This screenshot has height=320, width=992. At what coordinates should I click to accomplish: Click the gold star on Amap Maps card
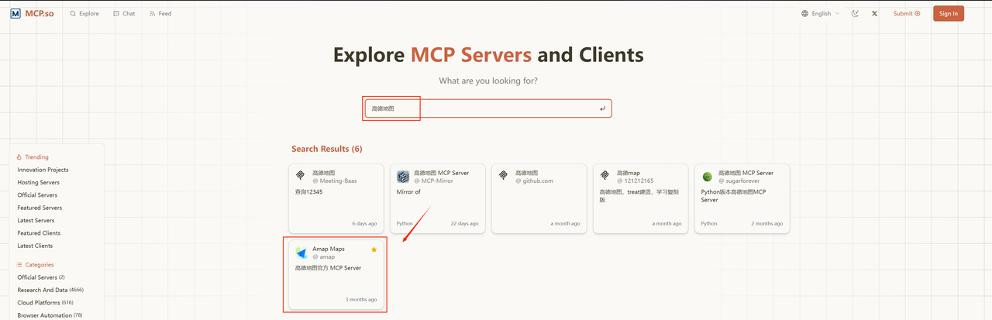374,249
